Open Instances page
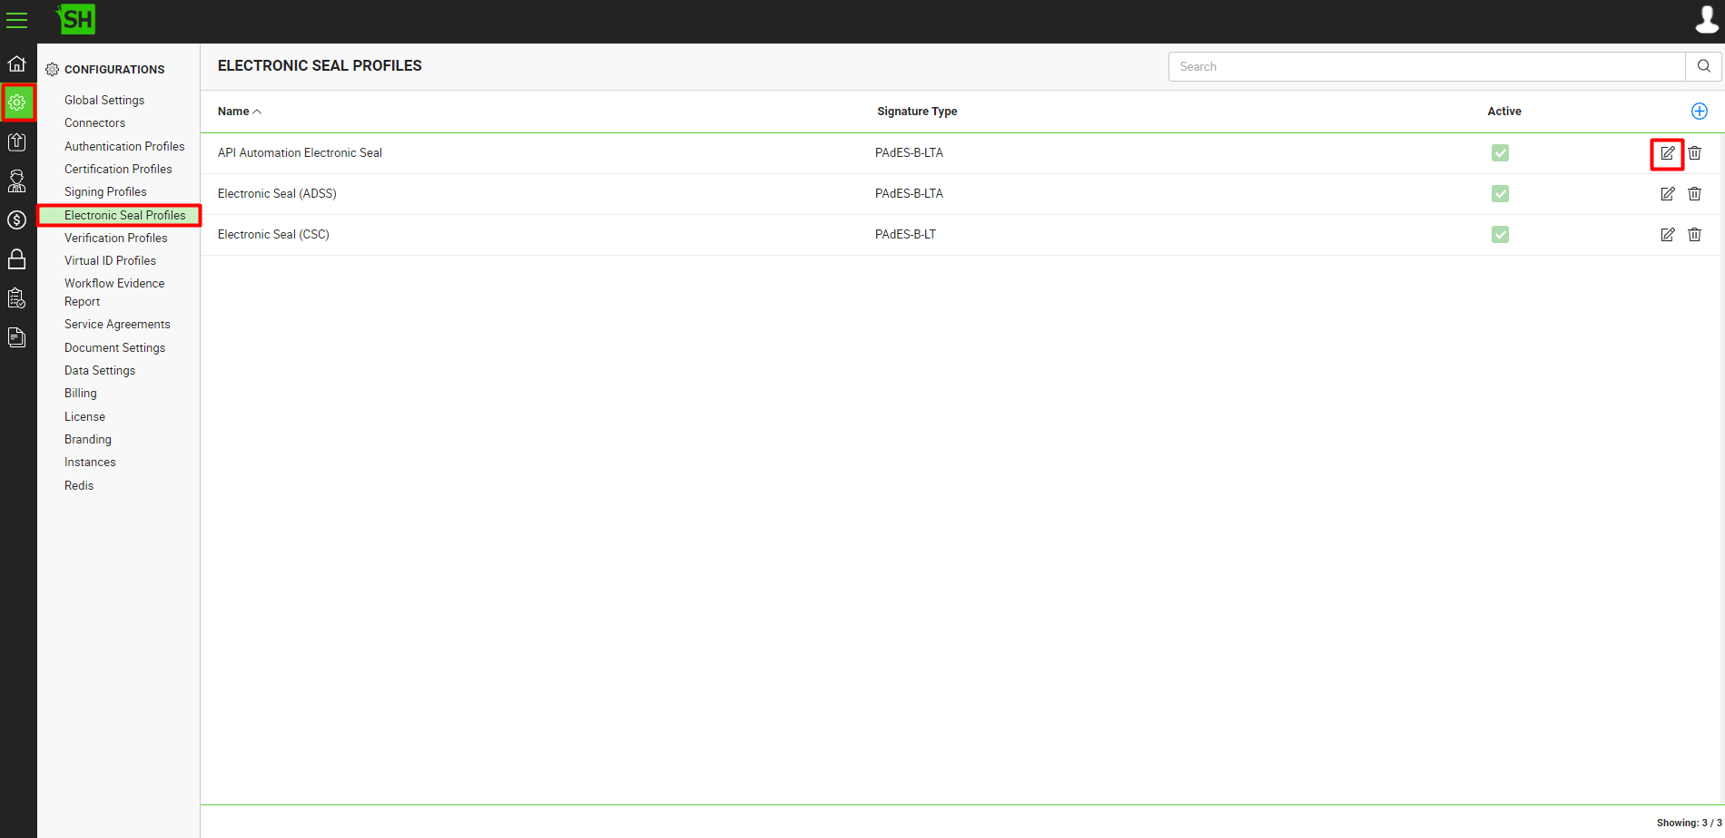 tap(90, 462)
